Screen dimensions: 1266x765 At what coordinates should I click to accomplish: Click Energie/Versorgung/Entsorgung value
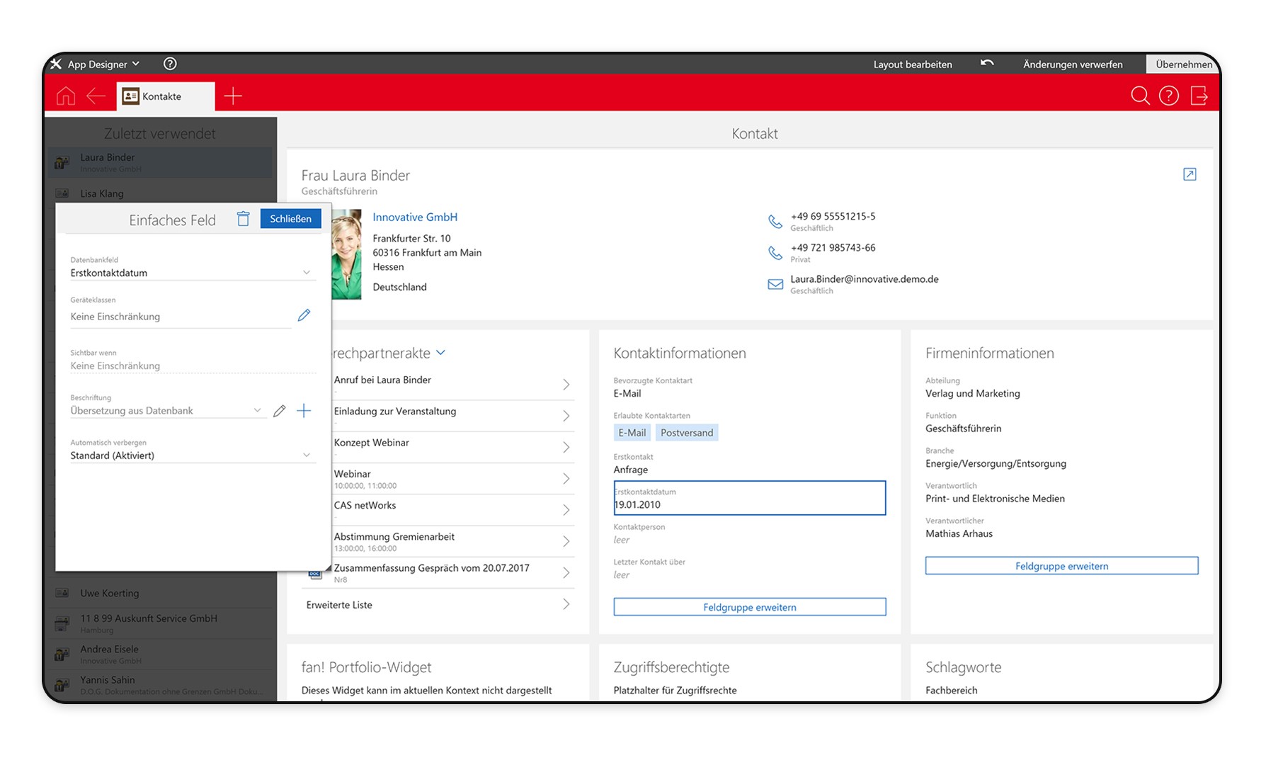(996, 464)
